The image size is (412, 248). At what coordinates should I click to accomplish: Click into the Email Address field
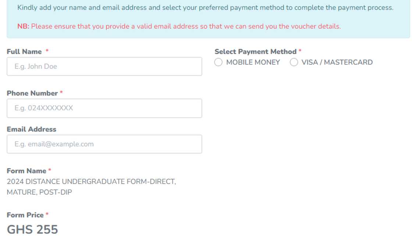(x=104, y=144)
